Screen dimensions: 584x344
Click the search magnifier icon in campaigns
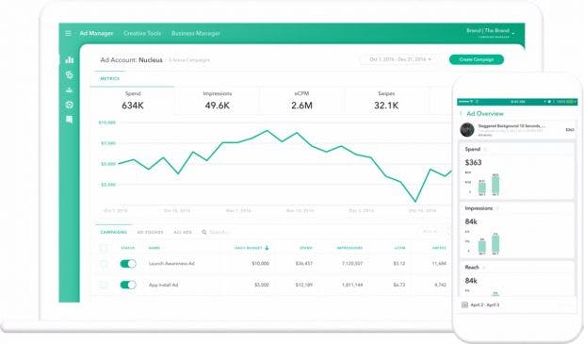click(x=204, y=232)
